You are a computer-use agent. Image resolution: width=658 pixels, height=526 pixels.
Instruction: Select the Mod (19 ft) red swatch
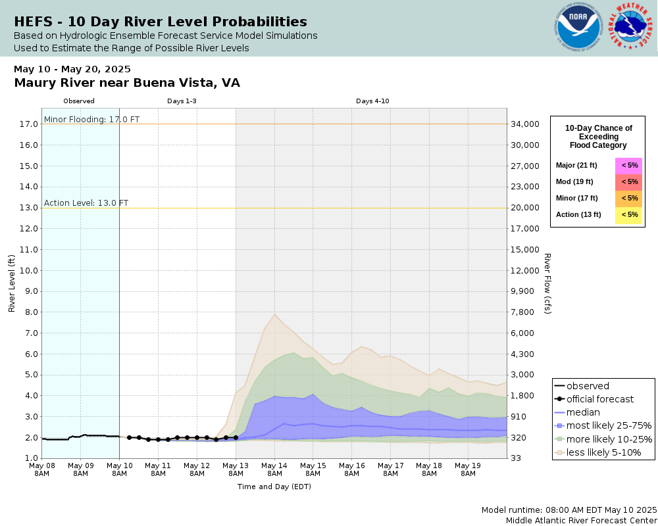click(x=628, y=181)
